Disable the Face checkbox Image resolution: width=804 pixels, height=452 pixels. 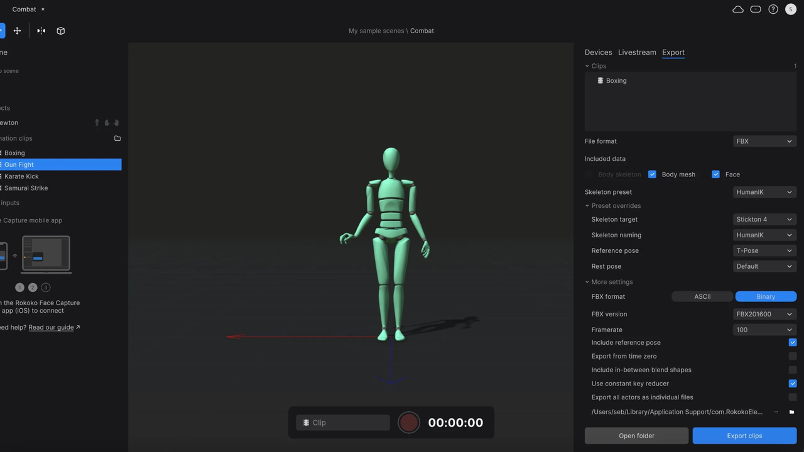click(x=715, y=174)
